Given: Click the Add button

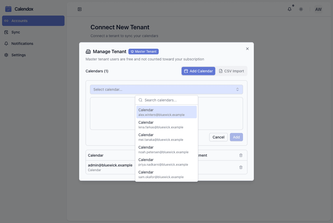Looking at the screenshot, I should click(x=236, y=137).
